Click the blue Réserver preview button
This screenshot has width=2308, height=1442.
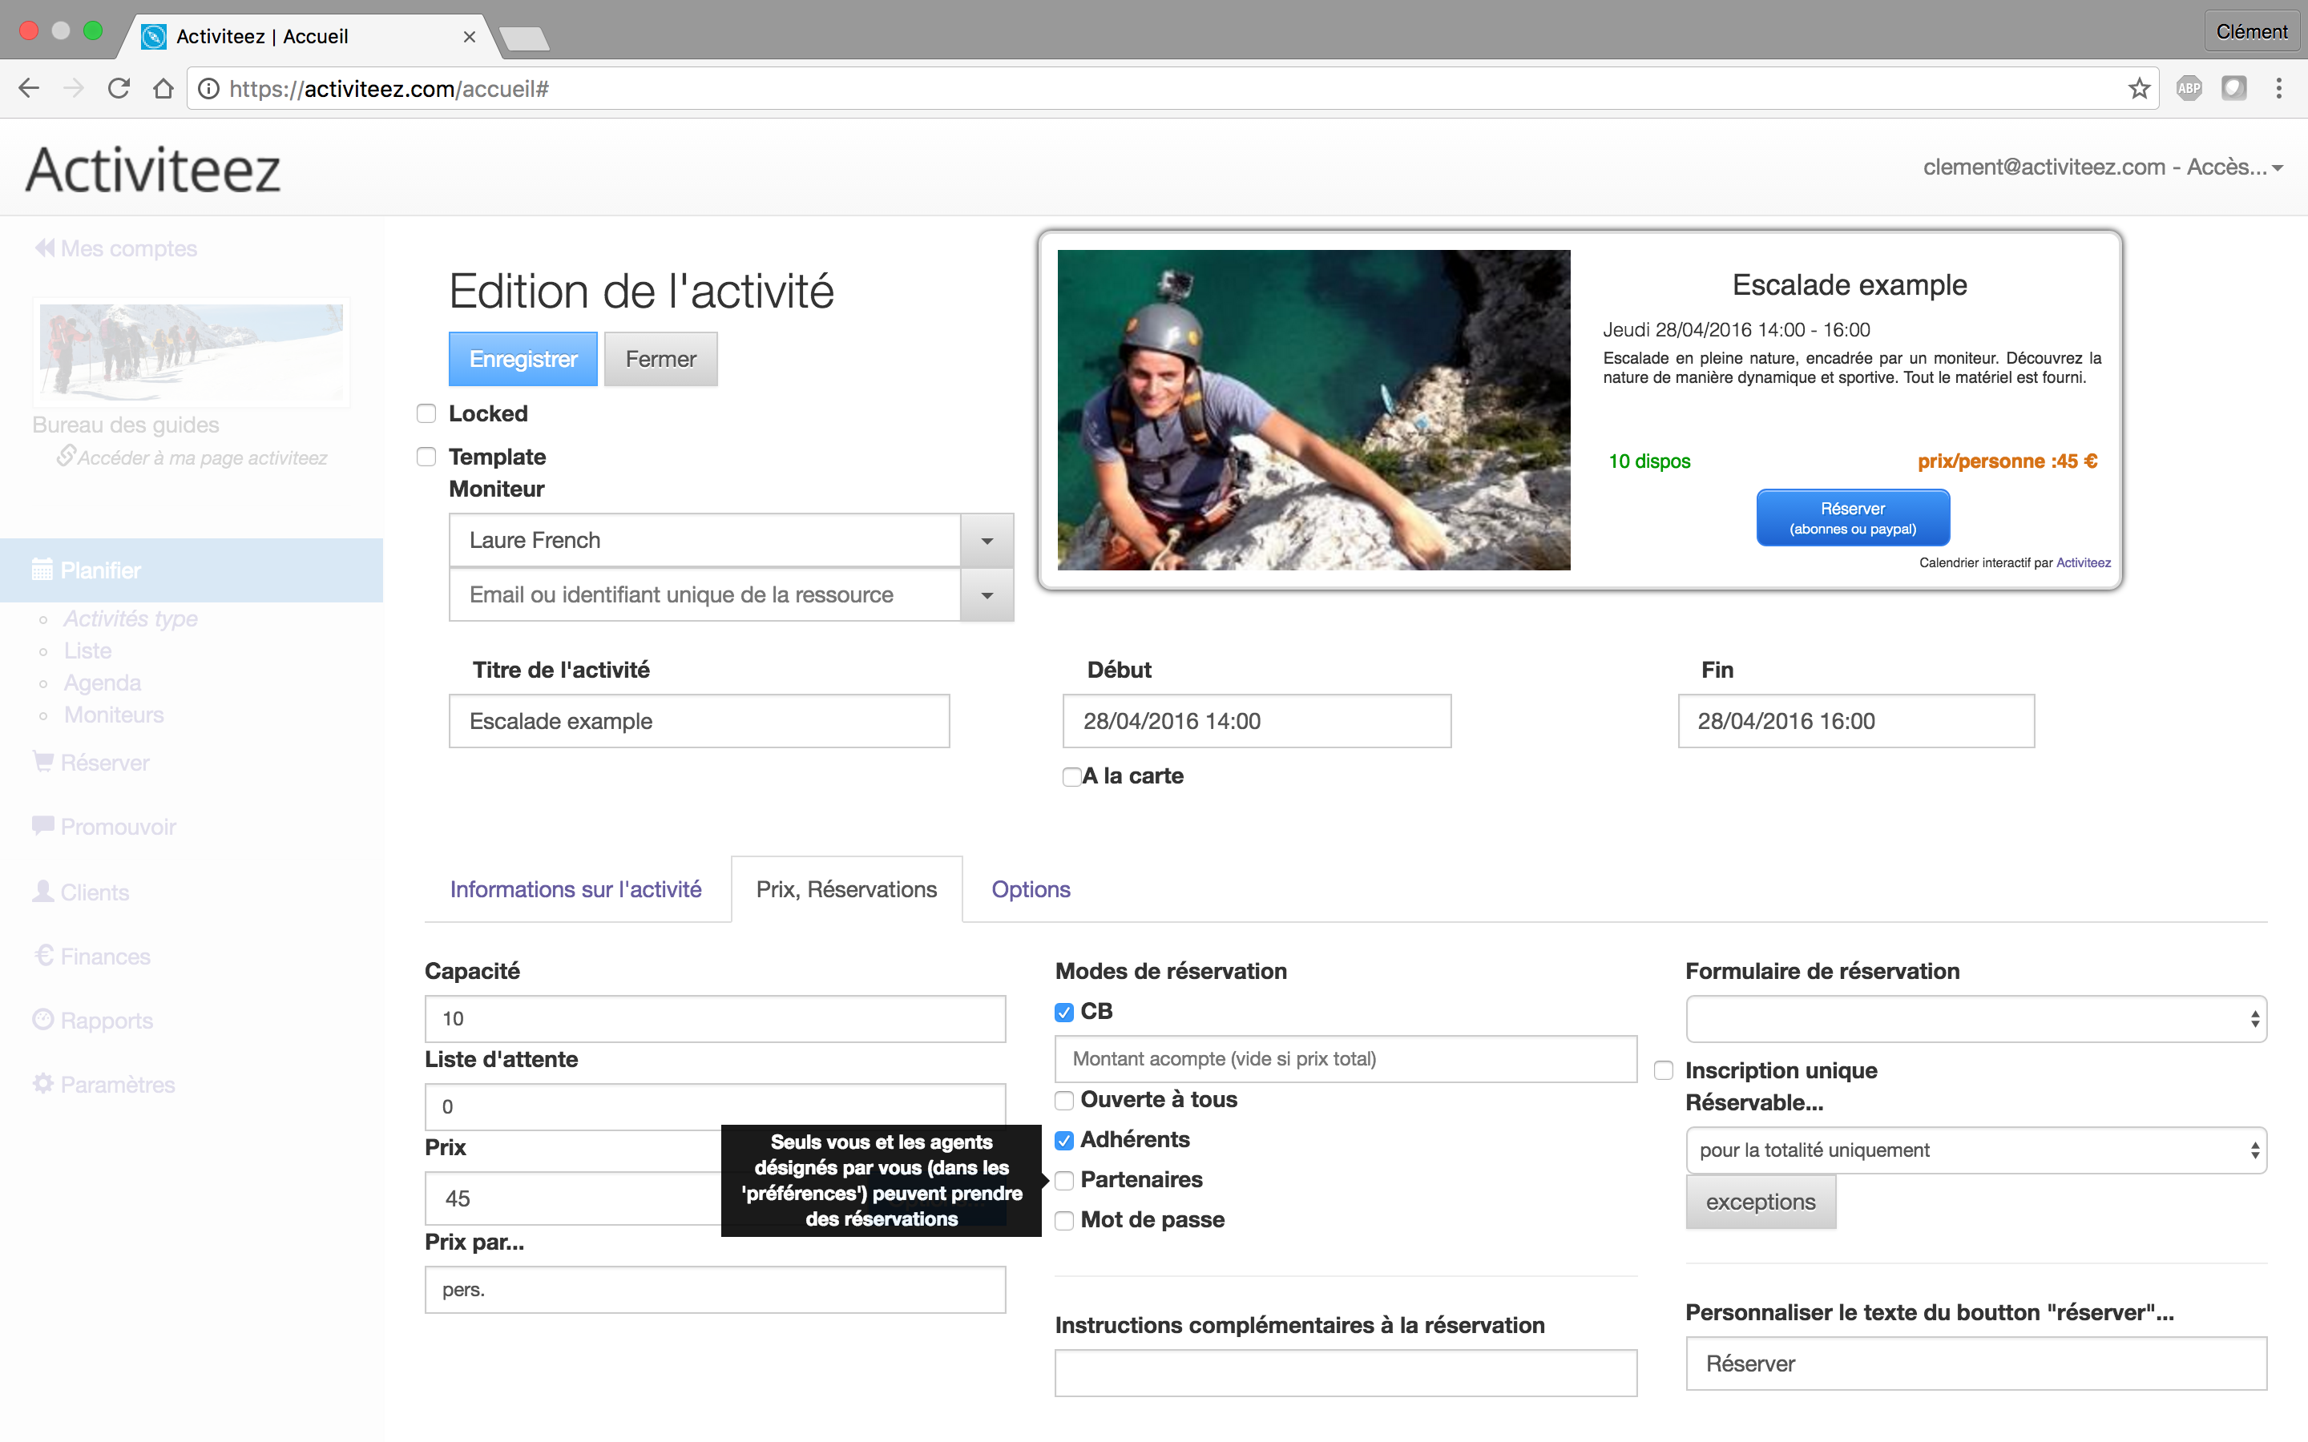(1852, 518)
